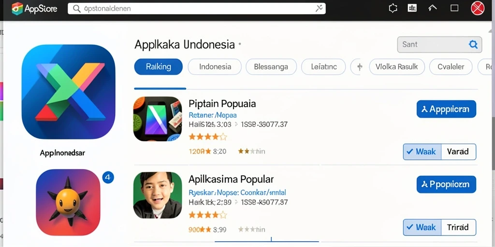Select the Raiking tab
The width and height of the screenshot is (495, 247).
pyautogui.click(x=159, y=67)
